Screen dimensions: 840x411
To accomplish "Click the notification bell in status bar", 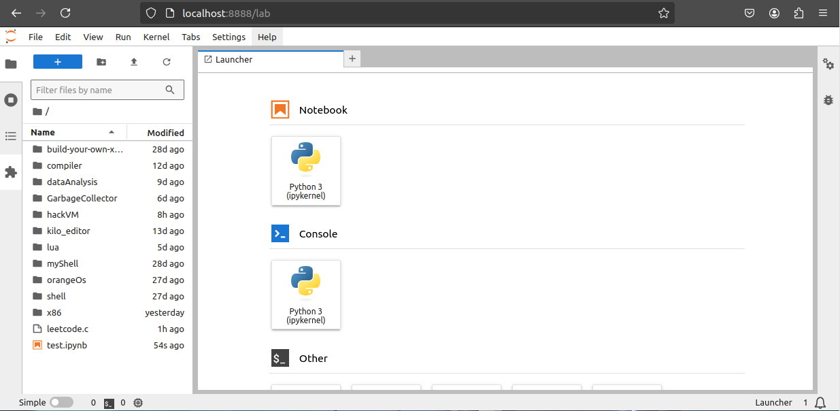I will click(821, 403).
